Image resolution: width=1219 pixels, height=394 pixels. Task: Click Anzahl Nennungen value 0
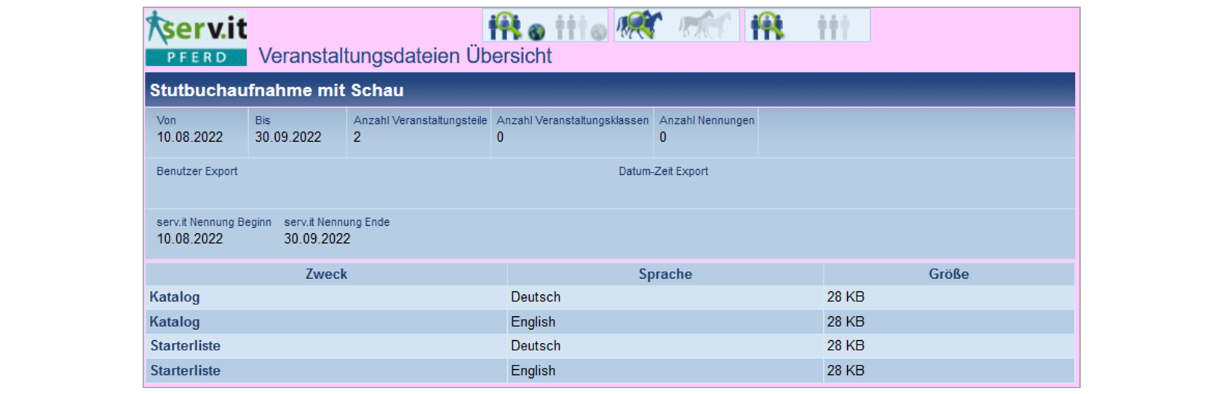663,137
